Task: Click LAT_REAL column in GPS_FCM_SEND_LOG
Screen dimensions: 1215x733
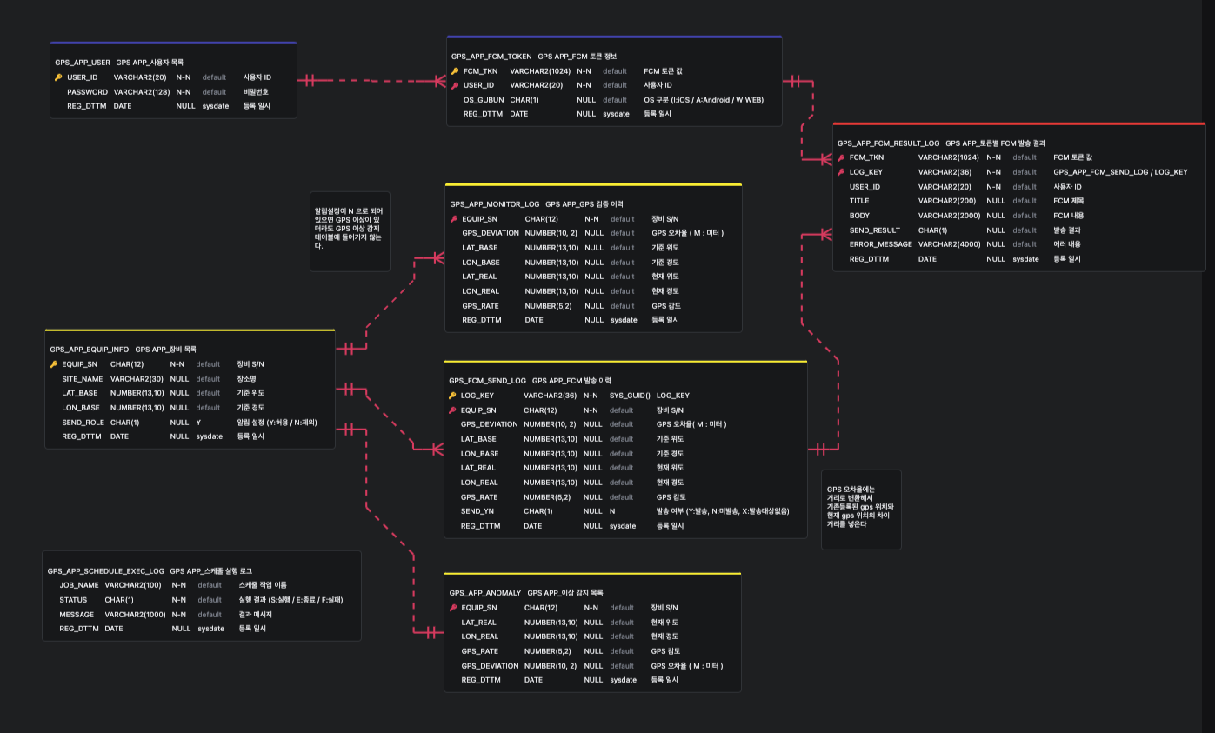Action: click(479, 468)
